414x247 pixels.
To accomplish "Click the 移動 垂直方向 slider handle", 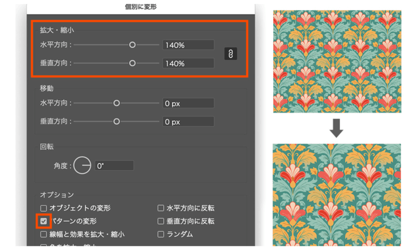I will point(116,121).
